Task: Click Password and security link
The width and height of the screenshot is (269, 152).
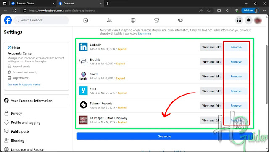Action: click(25, 72)
